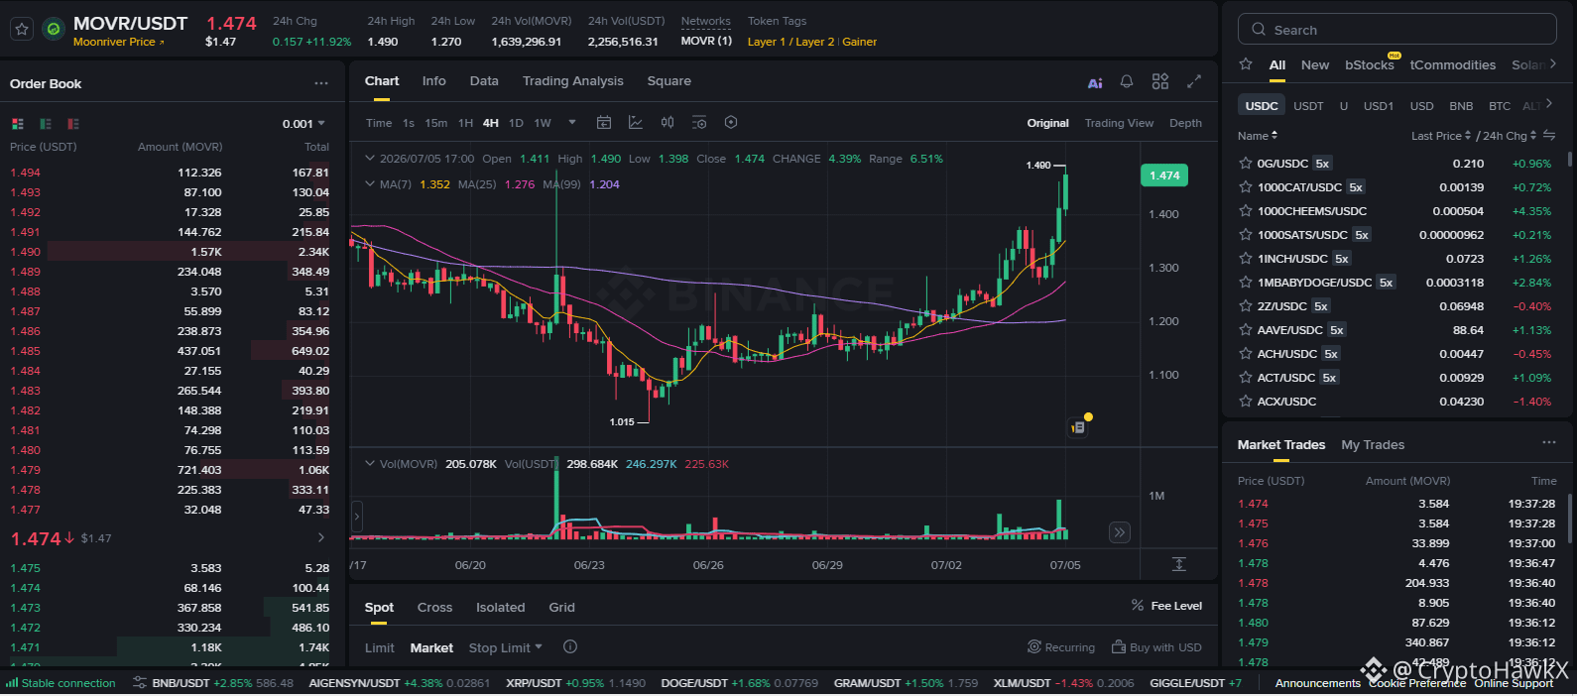This screenshot has height=696, width=1577.
Task: Select the 15m time interval
Action: 435,123
